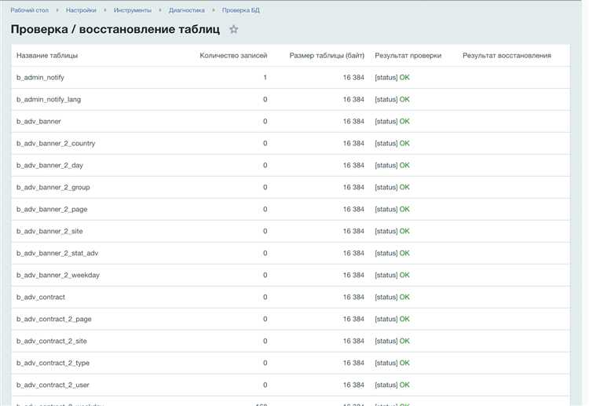This screenshot has height=406, width=589.
Task: Select table name b_adv_contract
Action: click(x=41, y=297)
